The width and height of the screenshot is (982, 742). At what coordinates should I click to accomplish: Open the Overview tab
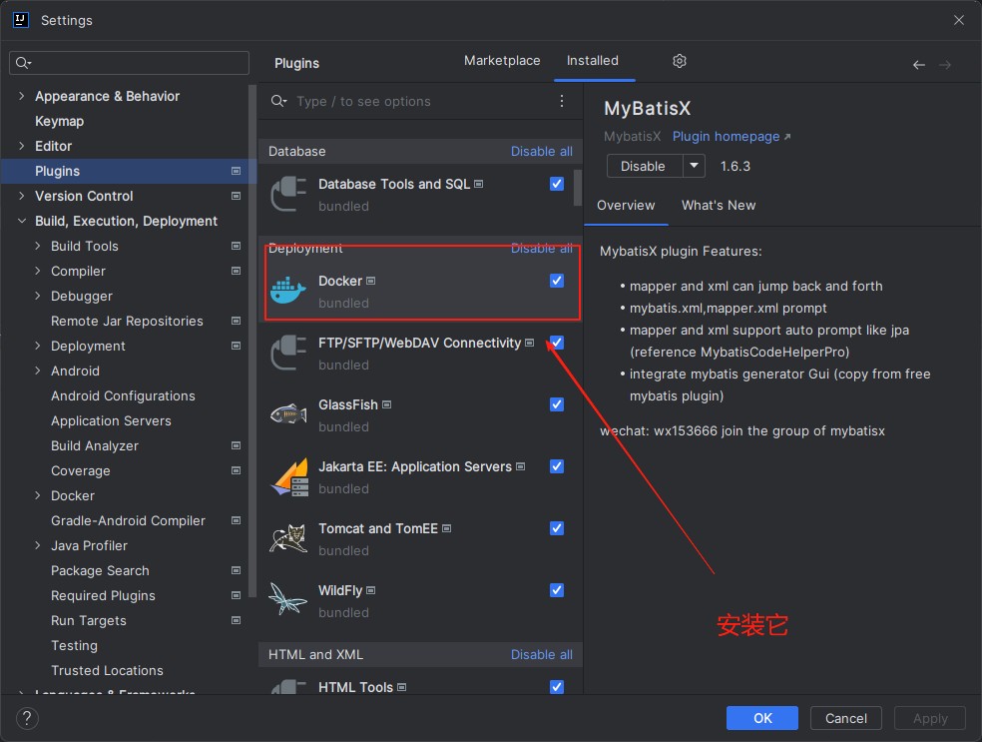626,206
